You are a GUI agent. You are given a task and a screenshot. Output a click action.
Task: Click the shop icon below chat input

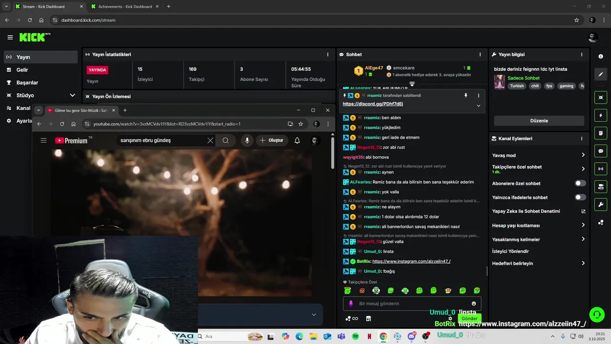click(x=368, y=319)
